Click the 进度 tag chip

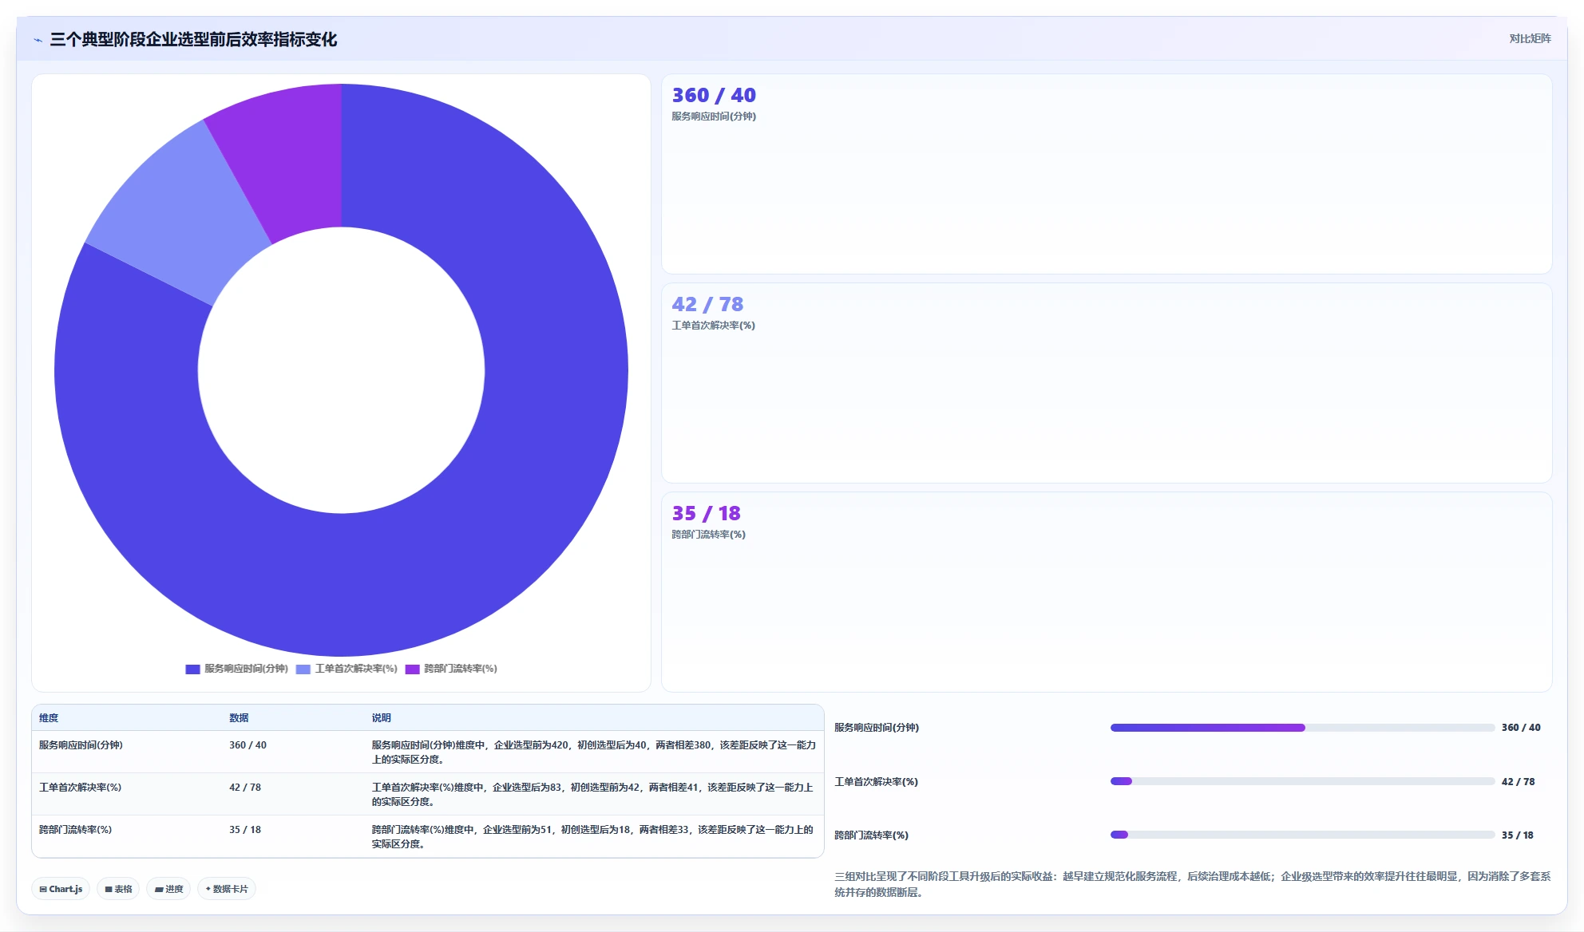coord(168,889)
